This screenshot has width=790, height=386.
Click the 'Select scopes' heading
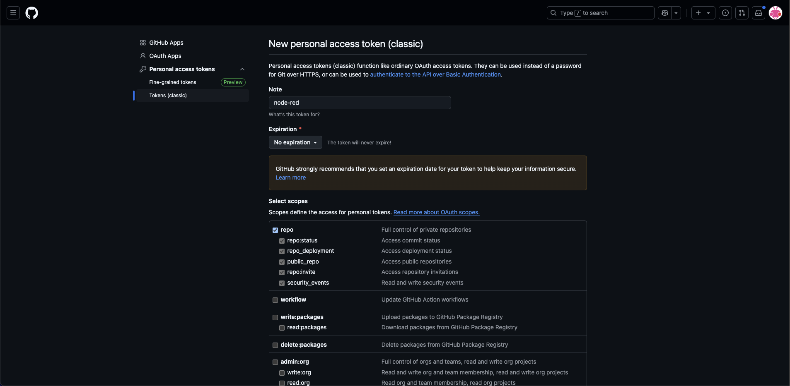[288, 201]
